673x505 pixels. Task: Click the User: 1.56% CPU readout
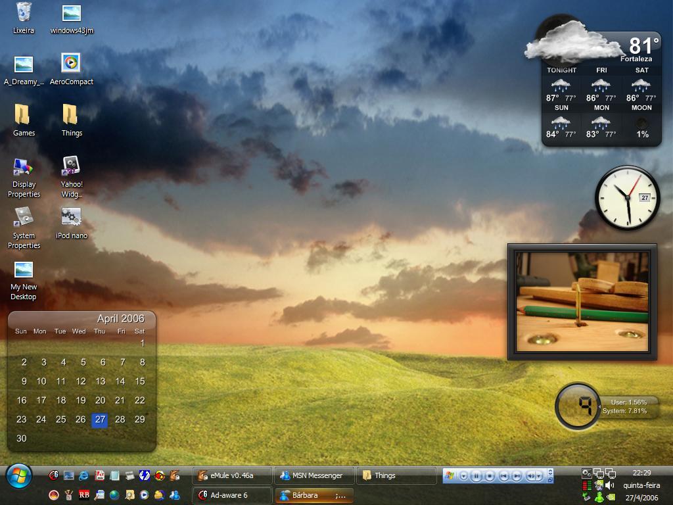[x=629, y=402]
